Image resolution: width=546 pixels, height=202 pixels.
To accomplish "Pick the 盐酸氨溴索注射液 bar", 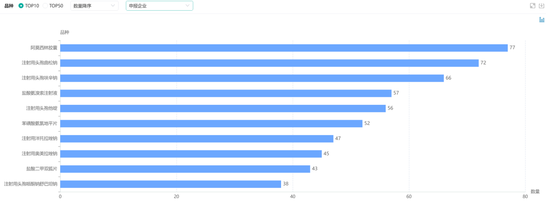I will point(226,93).
